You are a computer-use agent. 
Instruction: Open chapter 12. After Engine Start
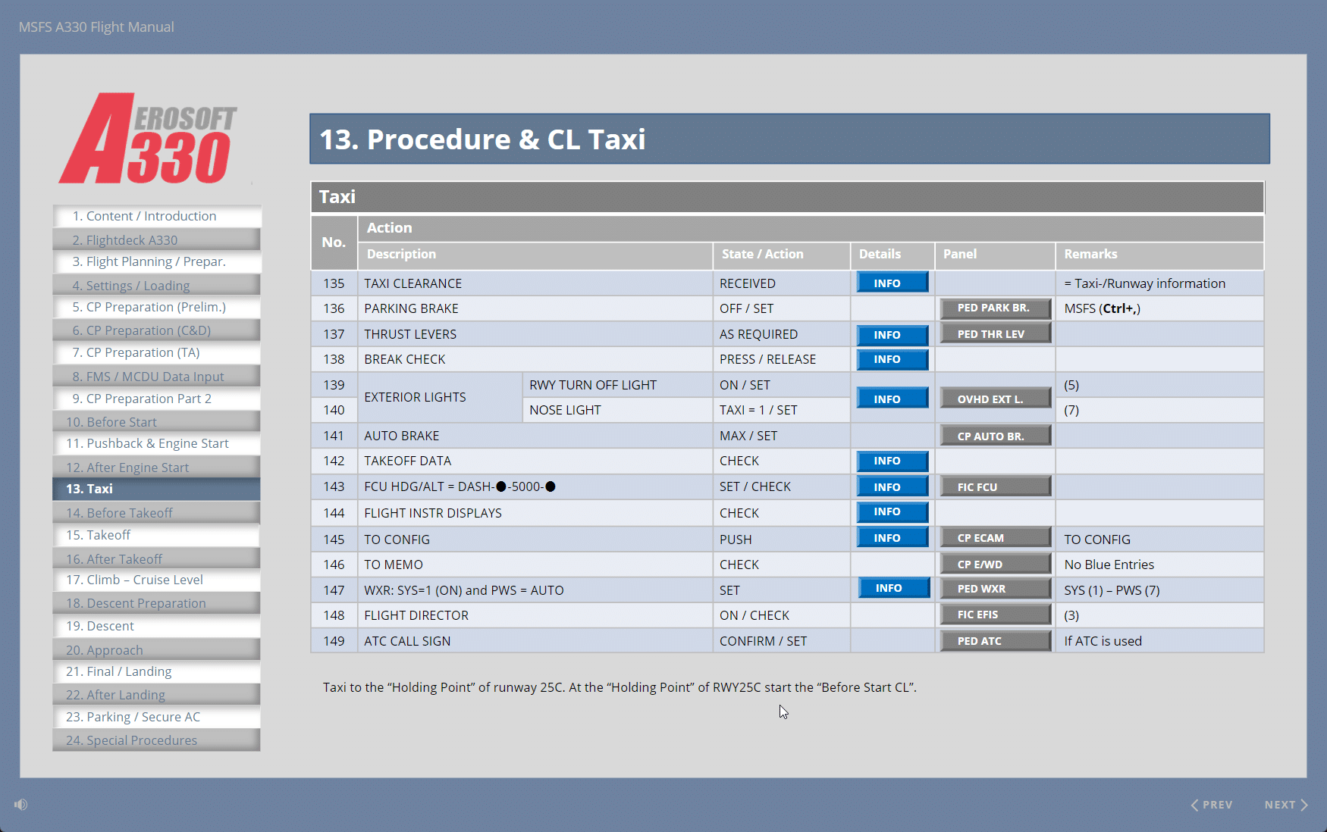156,468
